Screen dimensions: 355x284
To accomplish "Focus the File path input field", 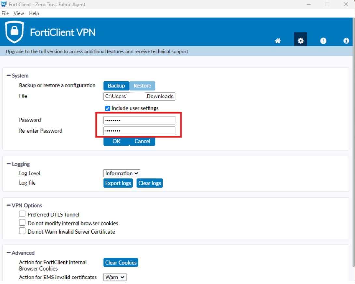I will [139, 96].
